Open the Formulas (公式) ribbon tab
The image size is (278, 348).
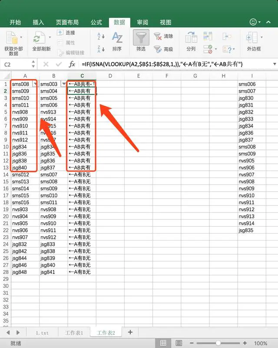[x=96, y=22]
